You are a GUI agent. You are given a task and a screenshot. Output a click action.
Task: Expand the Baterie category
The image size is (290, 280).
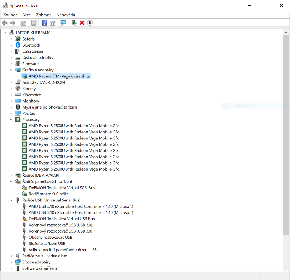coord(11,39)
